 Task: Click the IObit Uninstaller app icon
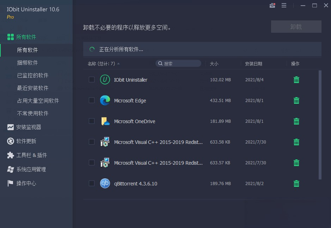coord(105,80)
